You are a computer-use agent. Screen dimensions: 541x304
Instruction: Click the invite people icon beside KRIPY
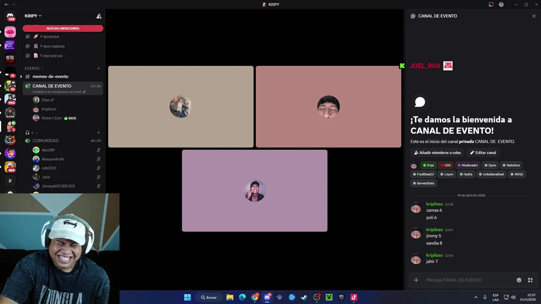click(x=99, y=16)
